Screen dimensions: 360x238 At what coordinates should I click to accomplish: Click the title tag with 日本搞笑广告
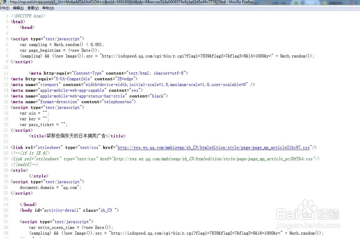coord(77,136)
